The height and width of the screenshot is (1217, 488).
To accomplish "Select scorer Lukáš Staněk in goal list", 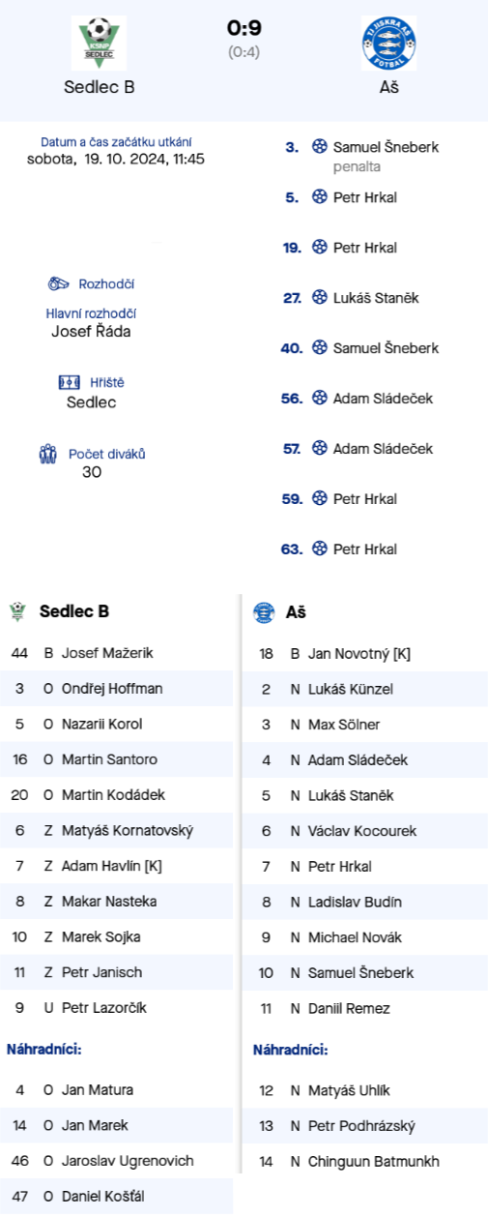I will 376,298.
